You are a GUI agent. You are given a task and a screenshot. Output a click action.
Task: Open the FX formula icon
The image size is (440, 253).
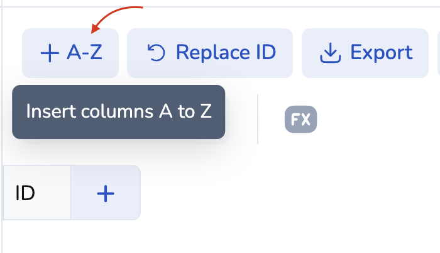pyautogui.click(x=300, y=119)
